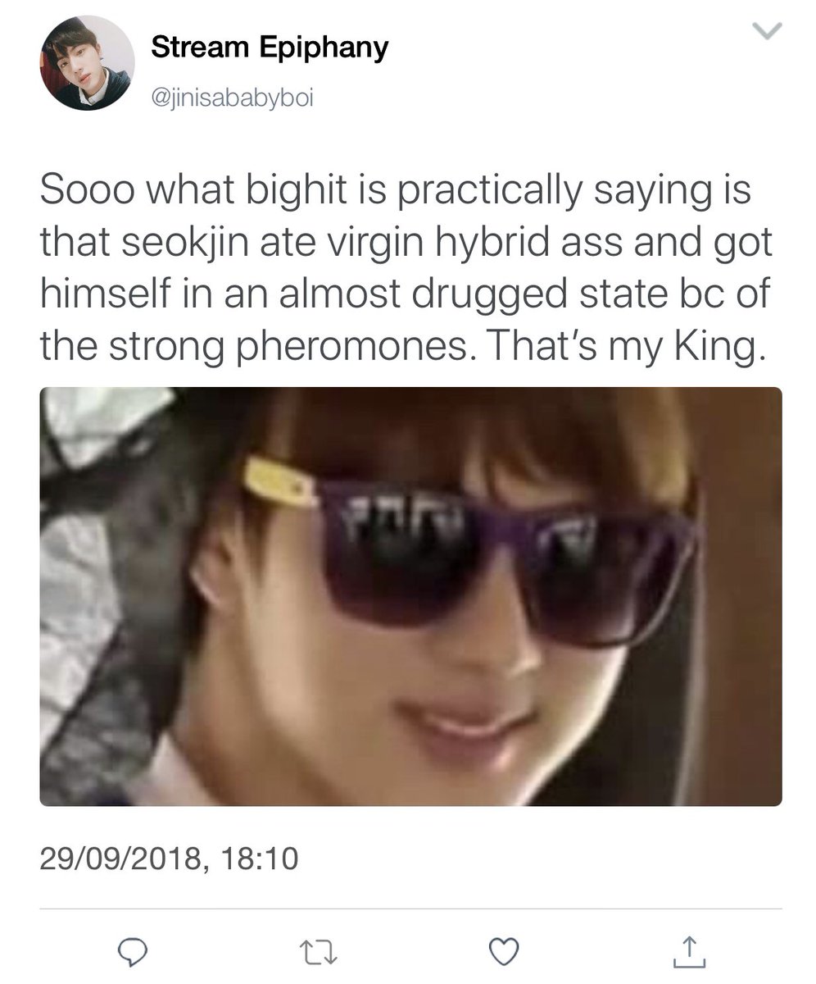The width and height of the screenshot is (816, 984).
Task: Tap the yellow sunglasses temple in the photo
Action: [x=280, y=481]
